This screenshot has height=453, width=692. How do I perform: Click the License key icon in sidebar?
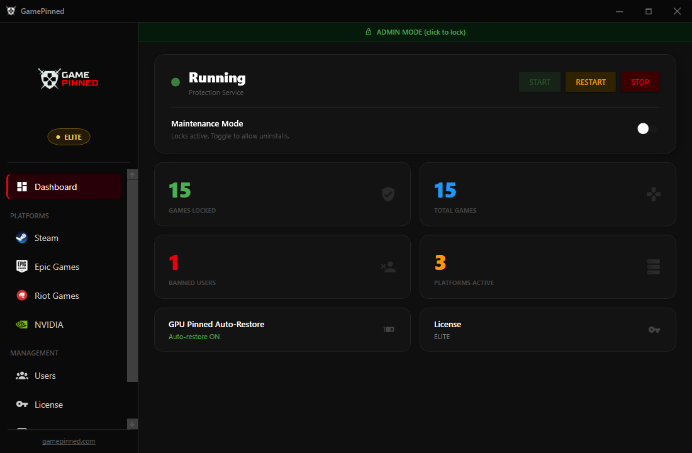pyautogui.click(x=22, y=405)
